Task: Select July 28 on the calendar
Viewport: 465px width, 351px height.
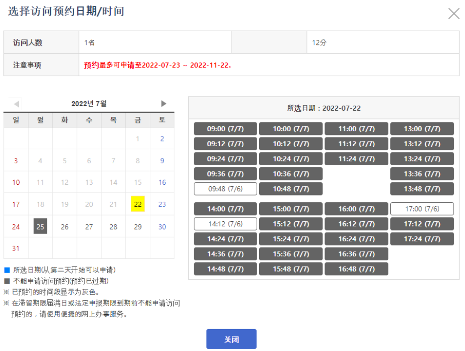Action: click(x=113, y=227)
